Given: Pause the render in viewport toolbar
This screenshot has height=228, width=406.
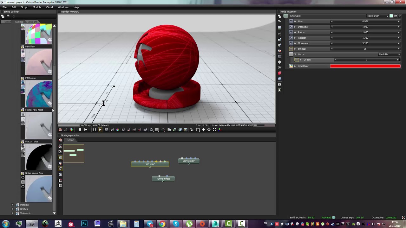Looking at the screenshot, I should (x=94, y=130).
